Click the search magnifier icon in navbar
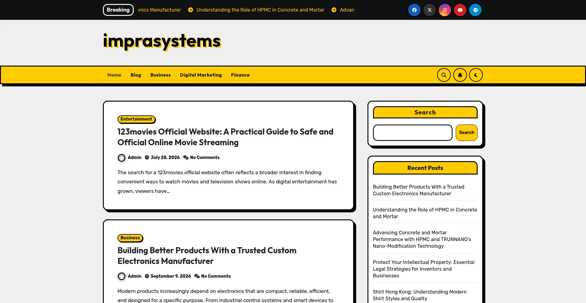 click(444, 75)
